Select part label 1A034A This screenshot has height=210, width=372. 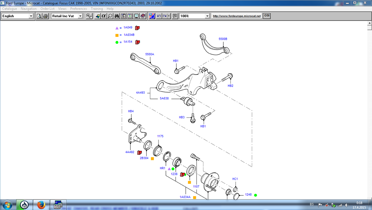tap(185, 197)
